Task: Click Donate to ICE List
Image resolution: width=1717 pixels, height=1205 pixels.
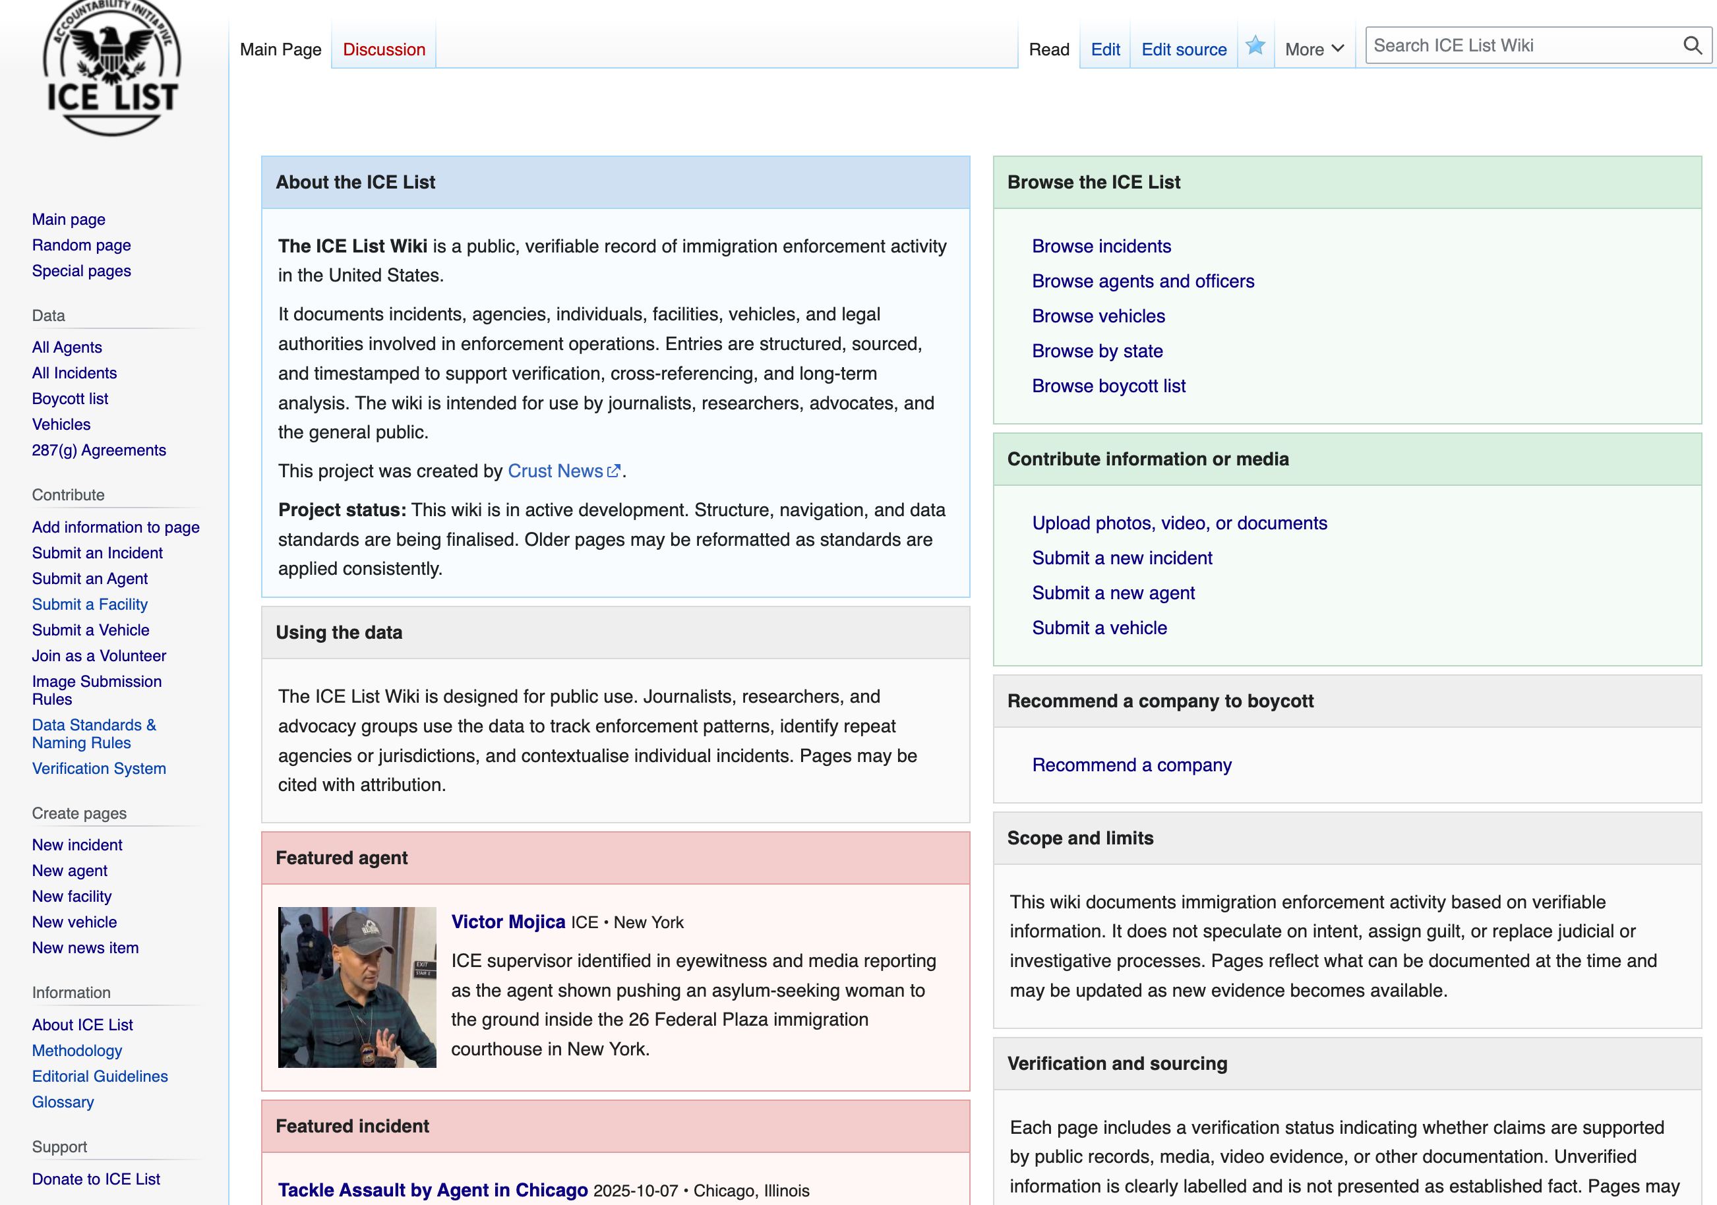Action: pyautogui.click(x=96, y=1179)
